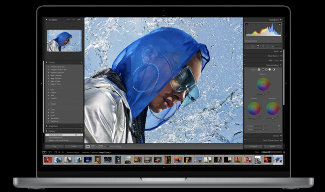The width and height of the screenshot is (325, 192).
Task: Toggle the Color Grading panel switch
Action: pyautogui.click(x=245, y=64)
